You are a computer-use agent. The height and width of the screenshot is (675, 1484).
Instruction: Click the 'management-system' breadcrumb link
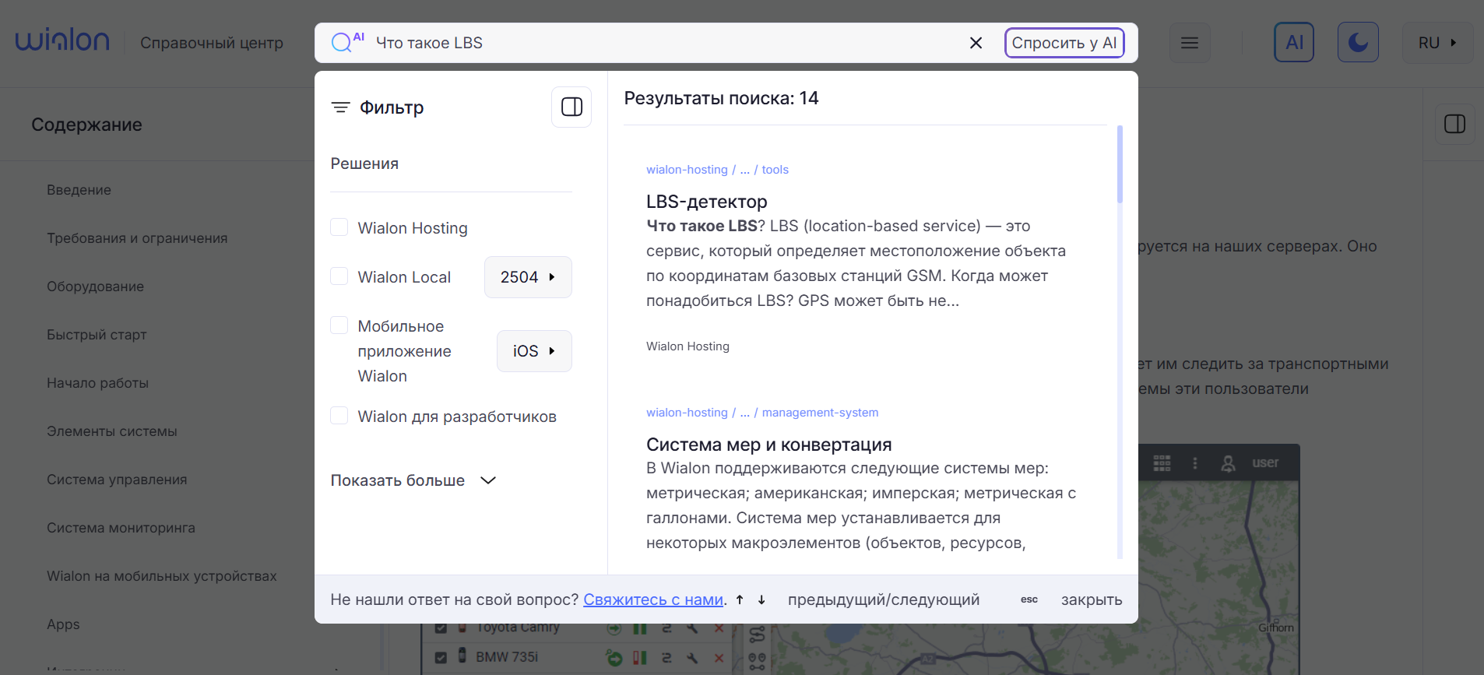[x=820, y=413]
